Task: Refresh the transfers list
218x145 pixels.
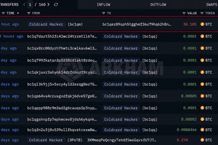Action: click(56, 4)
